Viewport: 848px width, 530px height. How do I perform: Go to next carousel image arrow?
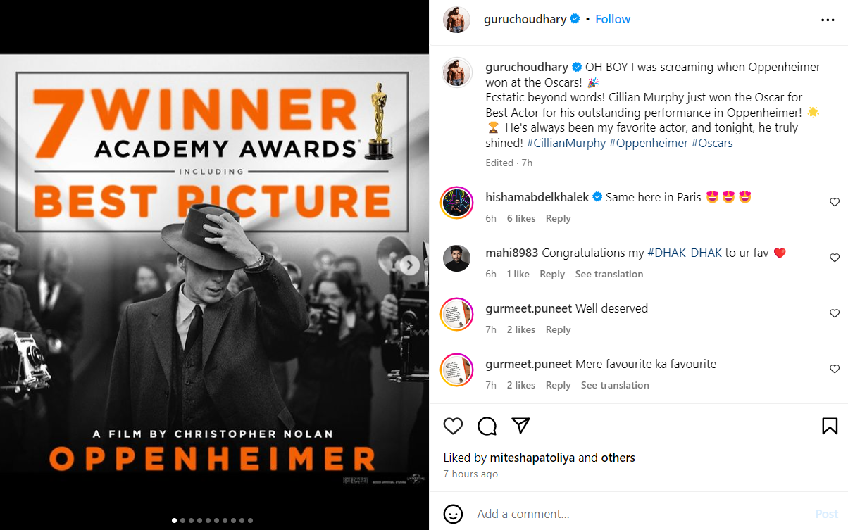tap(409, 265)
